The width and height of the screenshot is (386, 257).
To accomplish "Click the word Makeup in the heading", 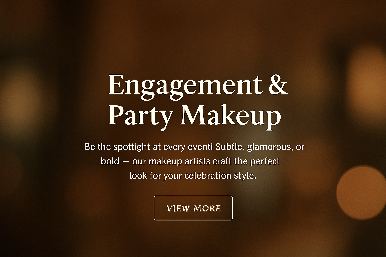I will 230,115.
